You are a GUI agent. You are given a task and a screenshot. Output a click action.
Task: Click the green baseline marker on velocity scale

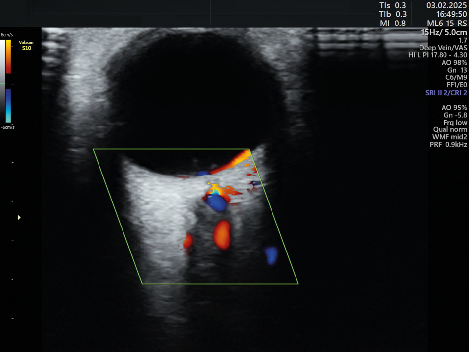point(2,84)
